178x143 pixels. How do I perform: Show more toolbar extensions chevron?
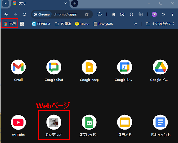163,14
